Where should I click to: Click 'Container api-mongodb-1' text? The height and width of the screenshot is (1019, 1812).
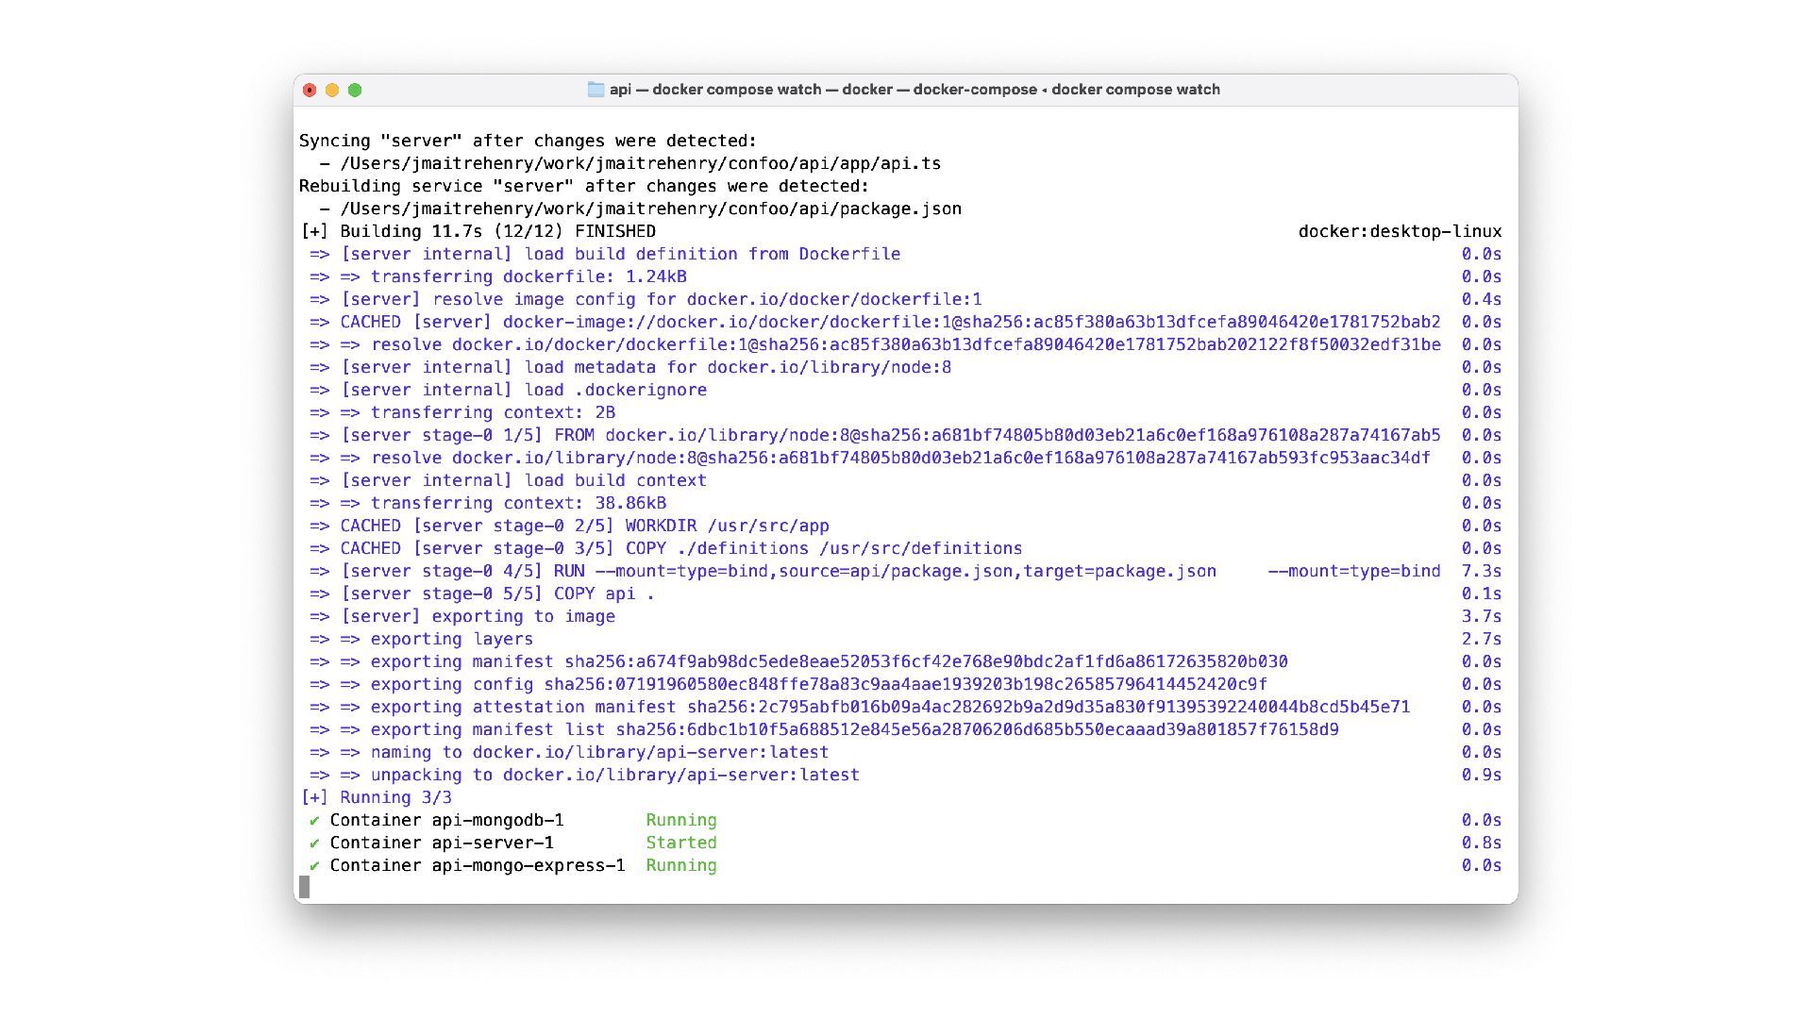point(446,820)
